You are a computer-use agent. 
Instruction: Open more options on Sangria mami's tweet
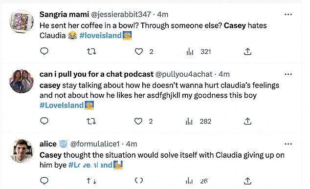tap(288, 15)
